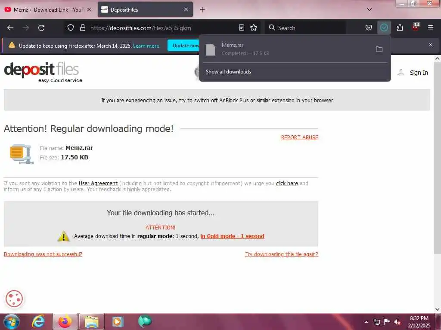Dismiss the Firefox update notification bar
This screenshot has width=441, height=330.
(431, 45)
